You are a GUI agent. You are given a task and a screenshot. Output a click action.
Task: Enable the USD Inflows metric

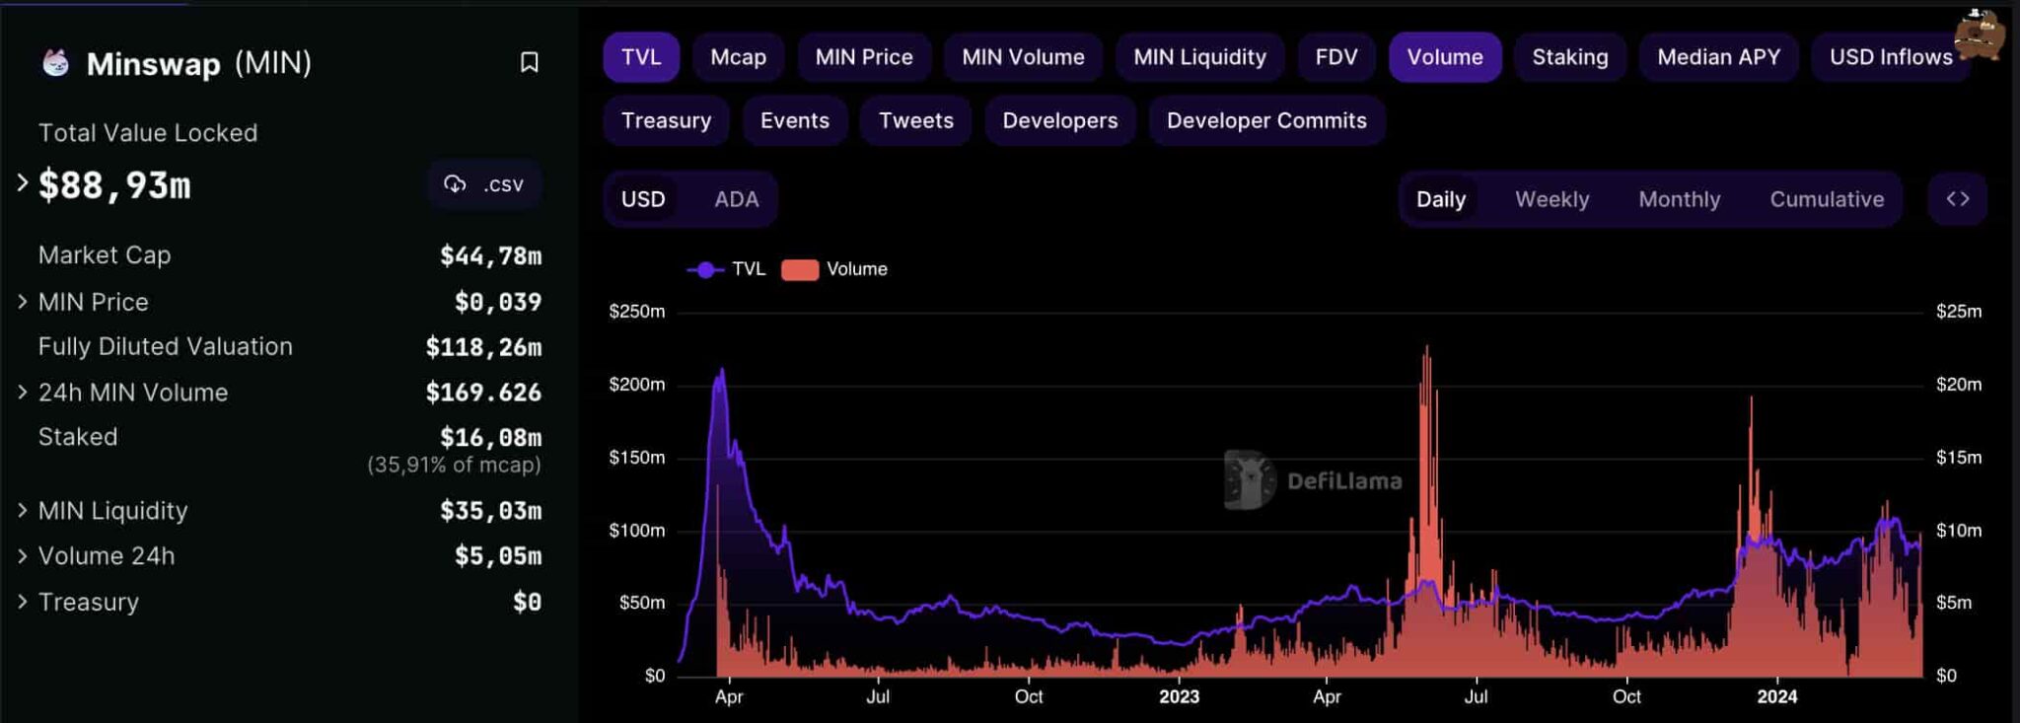[1891, 57]
